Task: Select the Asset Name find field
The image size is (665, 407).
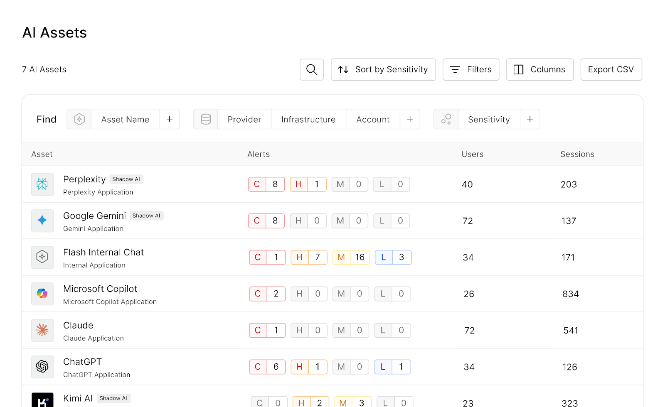Action: (125, 119)
